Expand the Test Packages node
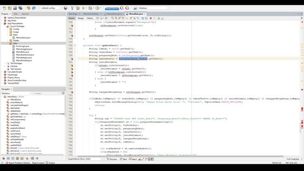 click(x=5, y=63)
